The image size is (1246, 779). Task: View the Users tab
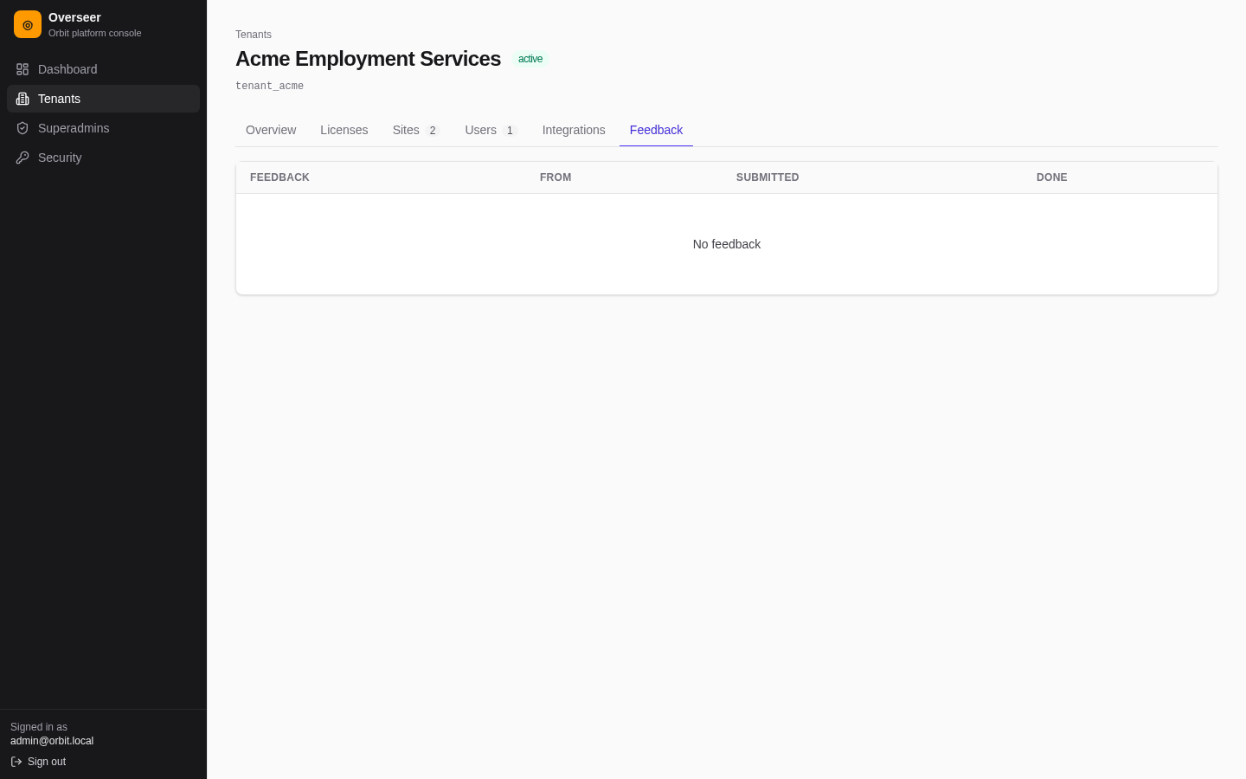click(x=491, y=130)
